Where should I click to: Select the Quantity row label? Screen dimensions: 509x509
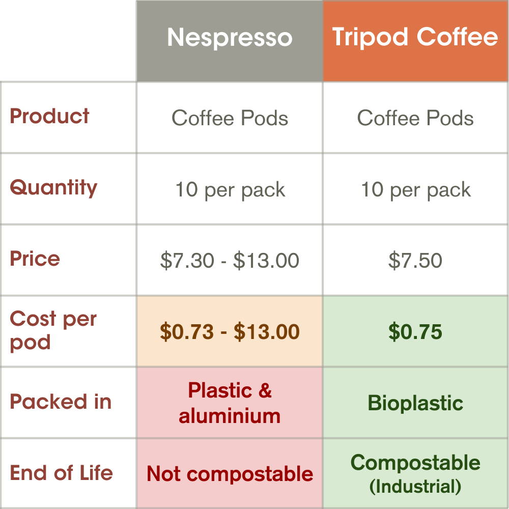click(x=53, y=188)
